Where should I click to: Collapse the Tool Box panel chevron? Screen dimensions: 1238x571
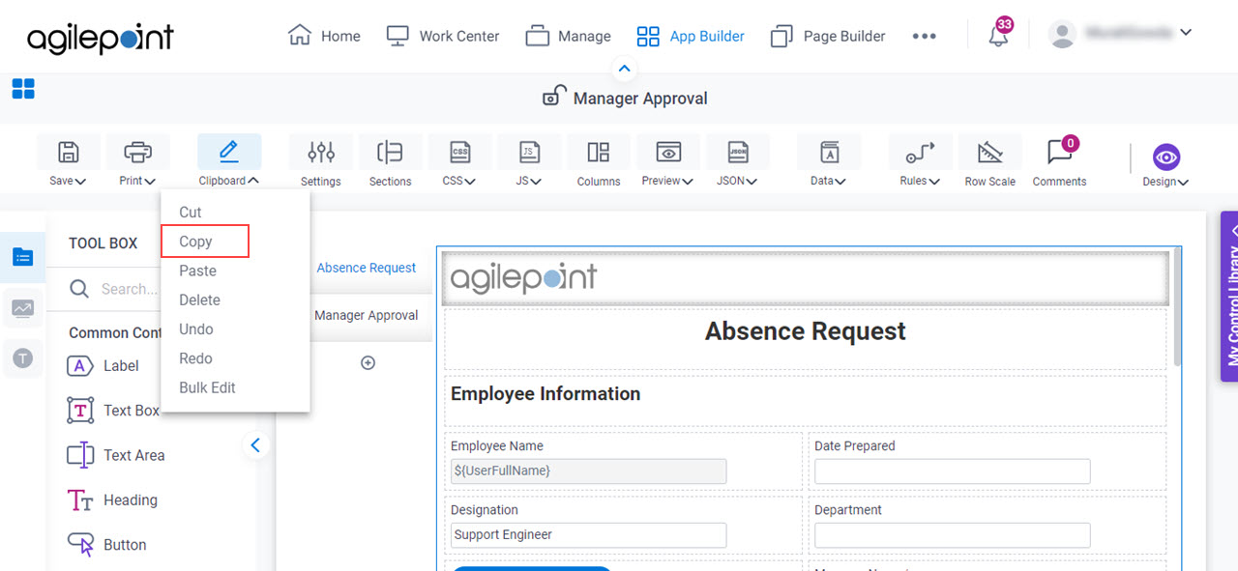click(255, 445)
